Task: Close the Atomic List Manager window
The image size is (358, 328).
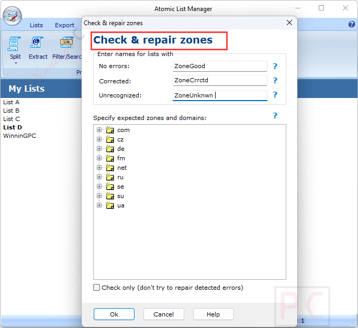Action: (345, 8)
